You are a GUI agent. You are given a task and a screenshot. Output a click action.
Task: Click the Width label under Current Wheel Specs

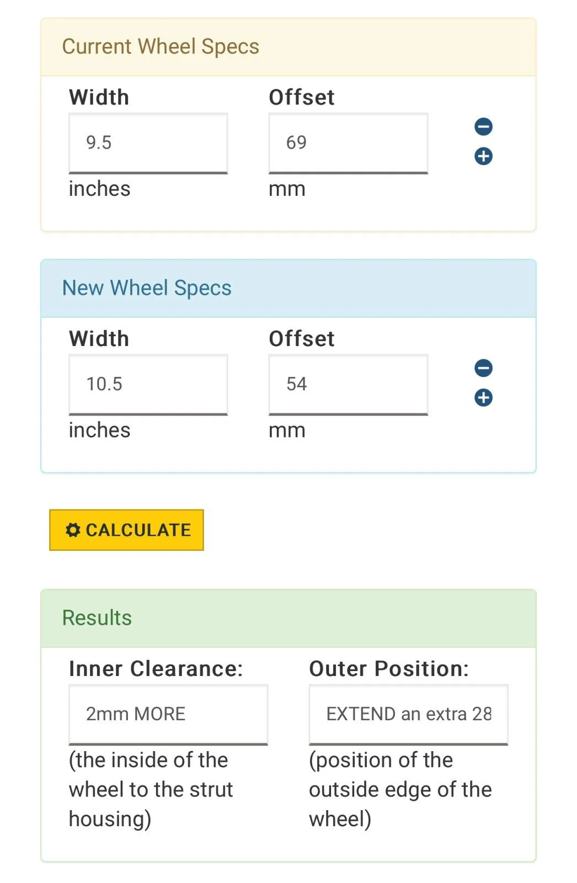(99, 98)
